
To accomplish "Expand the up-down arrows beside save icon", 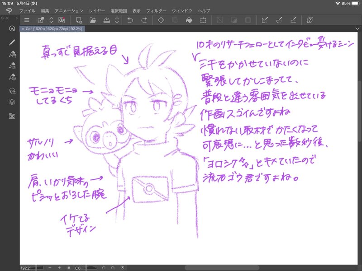I will pos(117,20).
